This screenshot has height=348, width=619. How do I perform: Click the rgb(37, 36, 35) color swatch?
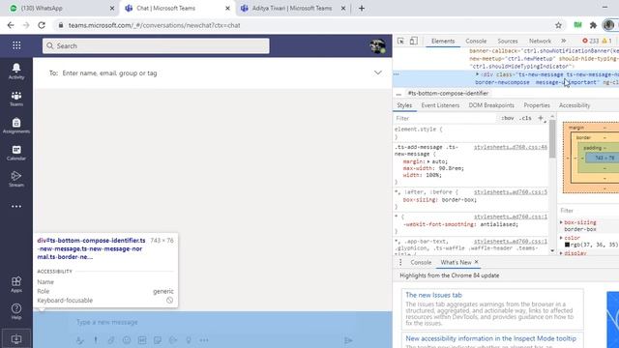[567, 245]
